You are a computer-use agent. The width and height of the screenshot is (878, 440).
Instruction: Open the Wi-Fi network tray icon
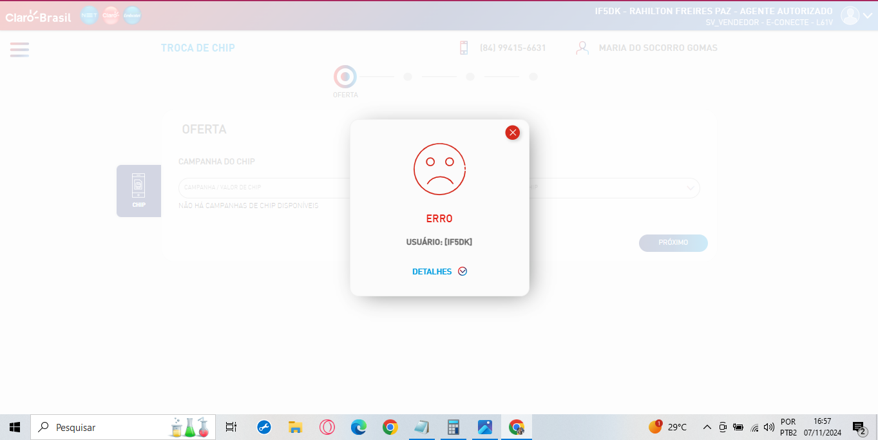coord(754,427)
